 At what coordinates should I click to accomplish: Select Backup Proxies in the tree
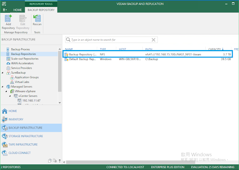(x=20, y=49)
